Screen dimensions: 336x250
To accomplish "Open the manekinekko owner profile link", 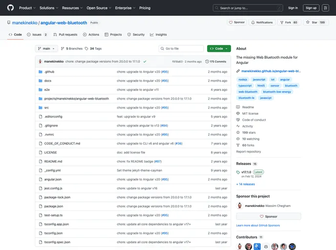I will 25,23.
